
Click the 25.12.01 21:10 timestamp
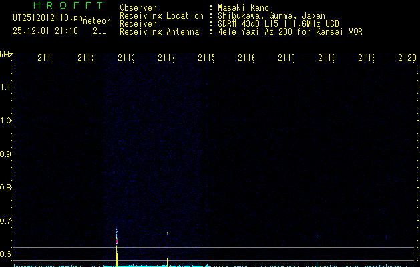pos(45,31)
